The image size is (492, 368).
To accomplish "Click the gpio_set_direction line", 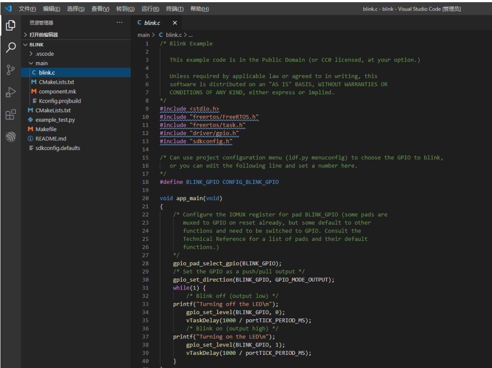I will point(254,279).
